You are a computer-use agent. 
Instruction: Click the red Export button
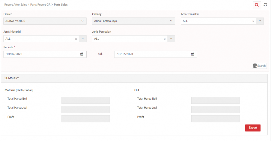(253, 128)
